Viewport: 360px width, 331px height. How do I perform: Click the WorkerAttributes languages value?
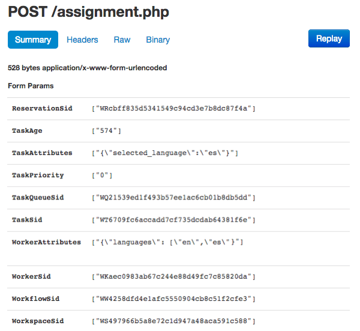(x=167, y=242)
